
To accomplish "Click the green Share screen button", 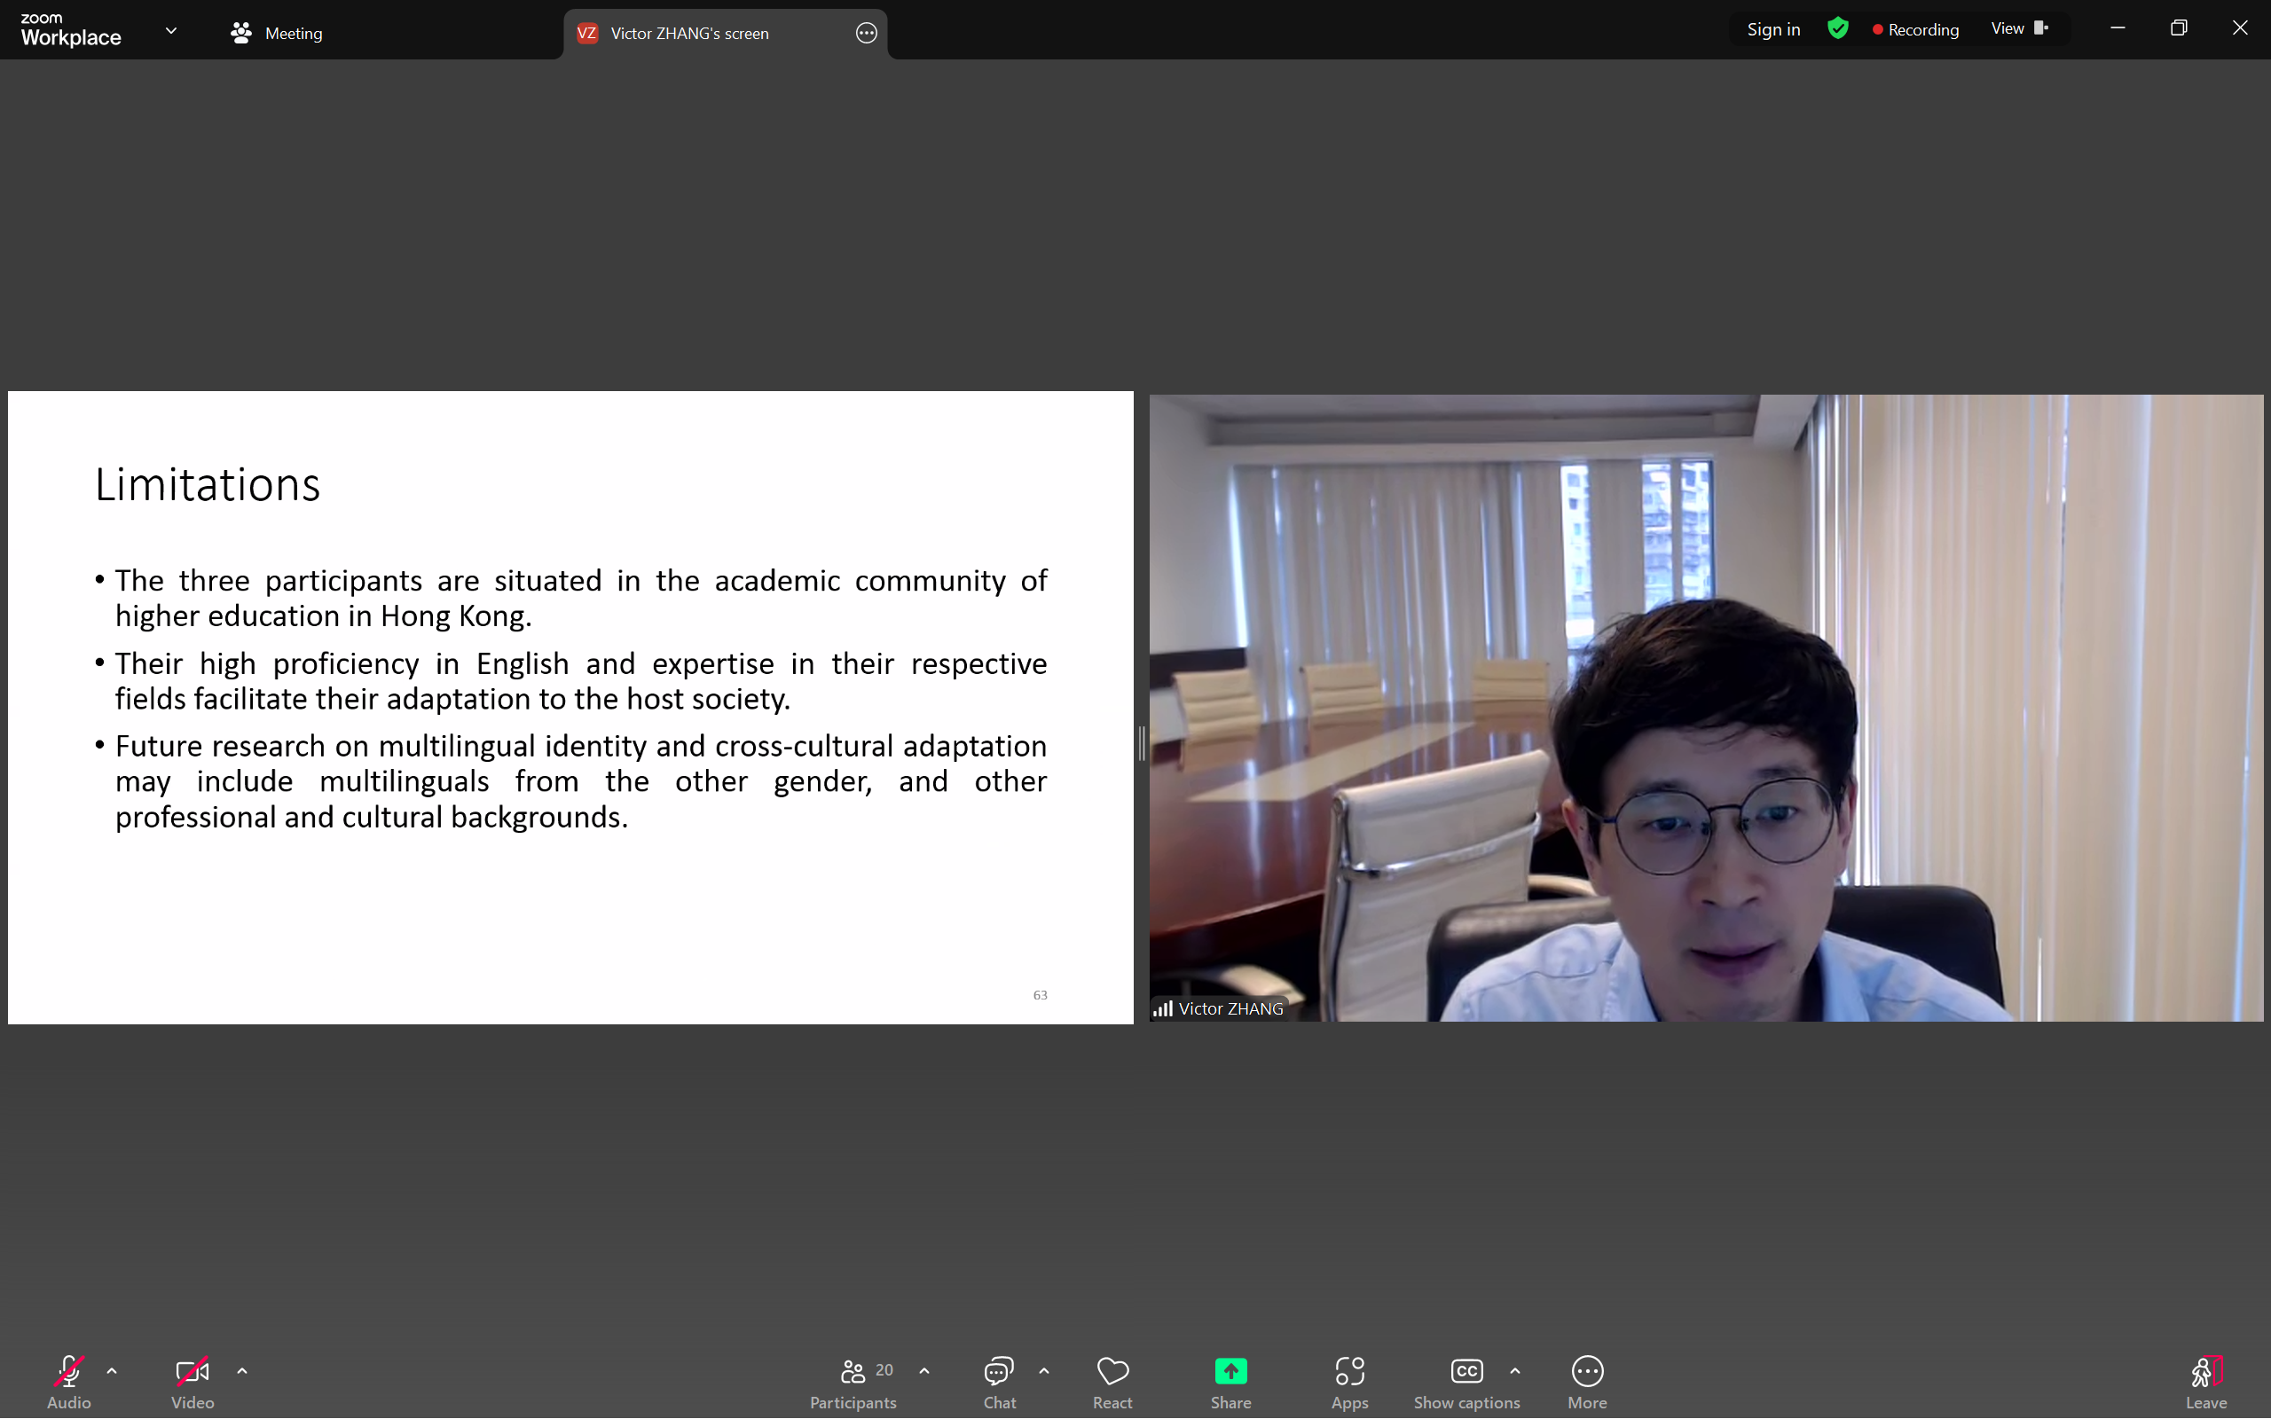I will [x=1230, y=1370].
